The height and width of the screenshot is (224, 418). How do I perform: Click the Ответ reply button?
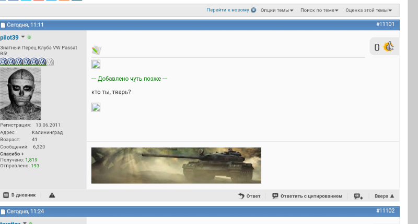(249, 196)
